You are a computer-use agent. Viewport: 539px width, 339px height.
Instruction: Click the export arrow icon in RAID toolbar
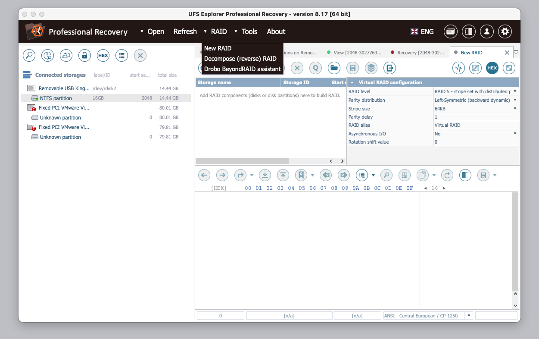tap(389, 68)
